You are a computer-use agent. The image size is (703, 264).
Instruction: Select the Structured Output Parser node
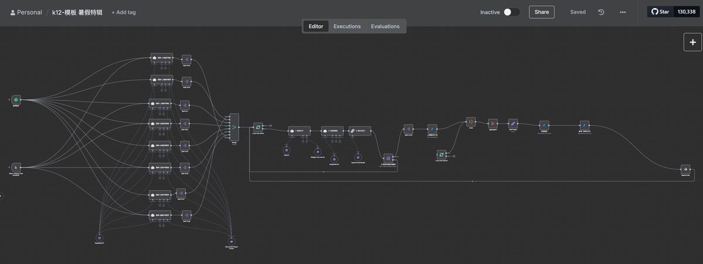(231, 241)
